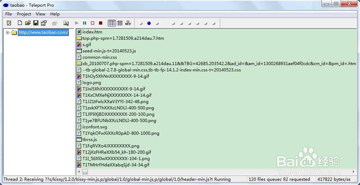Pause the running project
The image size is (360, 185).
pyautogui.click(x=85, y=23)
